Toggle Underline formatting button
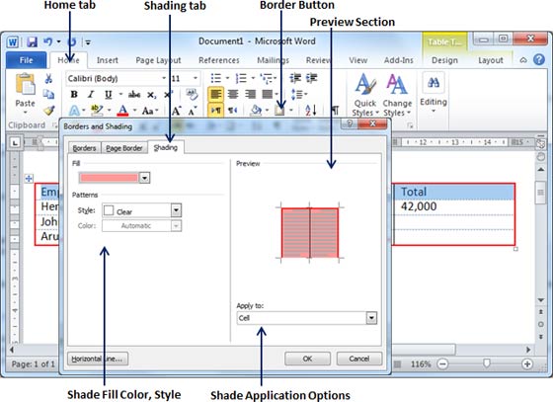This screenshot has width=553, height=402. pyautogui.click(x=108, y=95)
